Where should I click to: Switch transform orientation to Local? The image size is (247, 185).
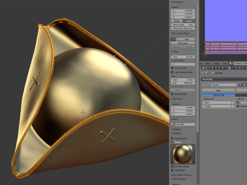pos(189,21)
